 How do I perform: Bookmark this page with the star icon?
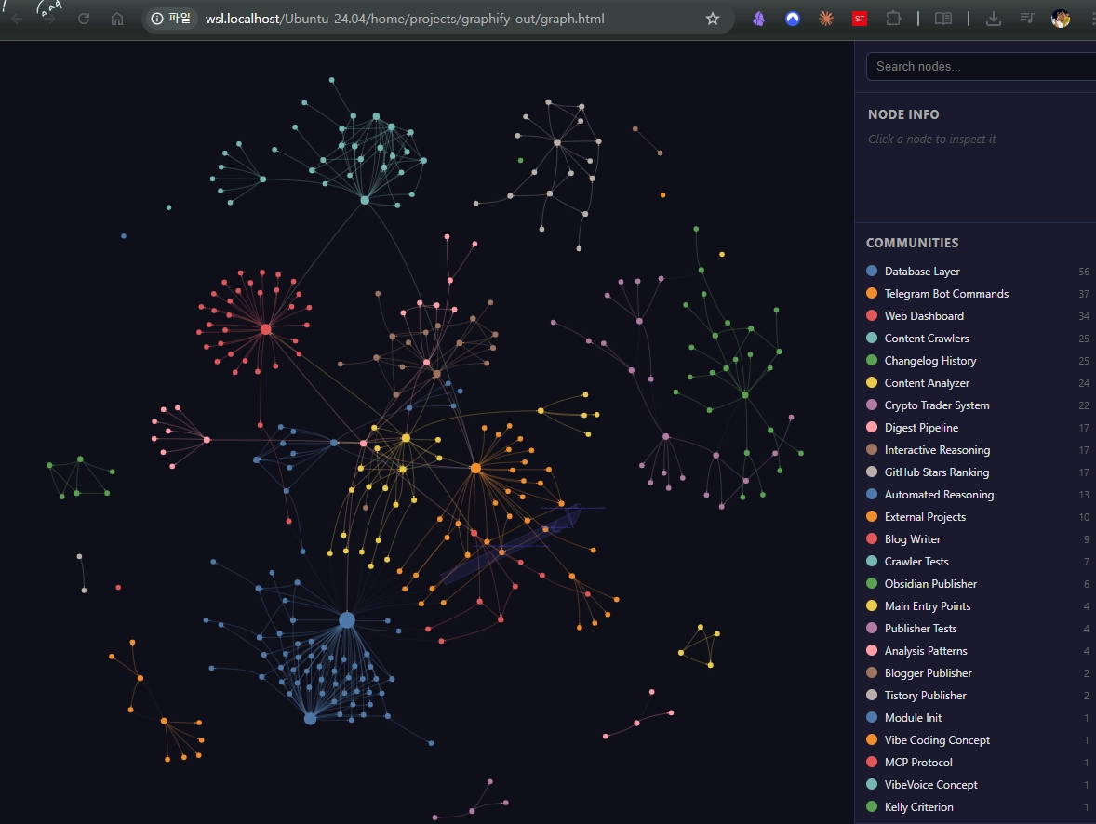713,19
